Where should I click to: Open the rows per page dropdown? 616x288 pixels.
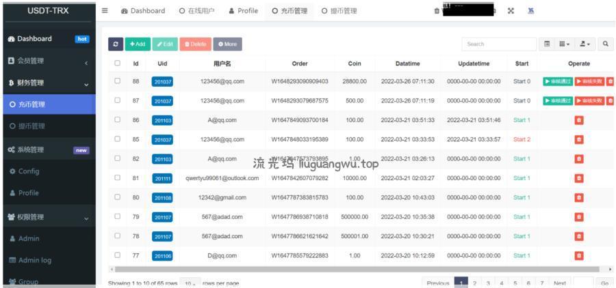190,283
